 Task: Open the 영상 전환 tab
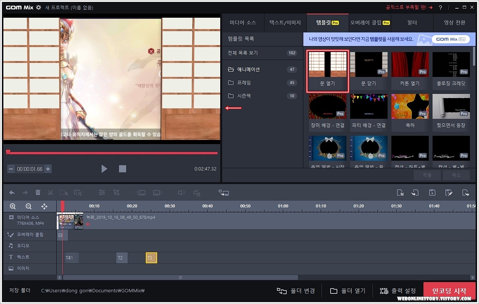454,23
